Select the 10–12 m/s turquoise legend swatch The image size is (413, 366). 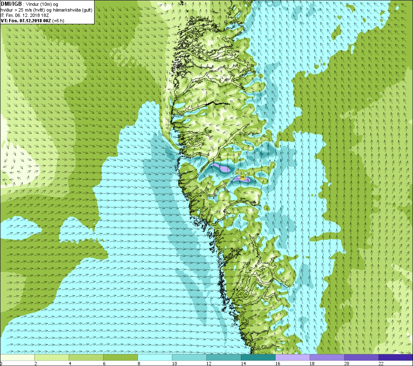[x=190, y=357]
